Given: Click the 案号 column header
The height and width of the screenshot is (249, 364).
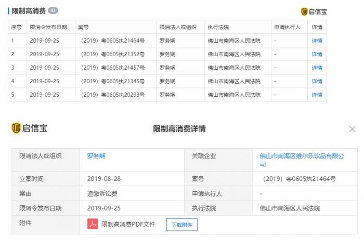Looking at the screenshot, I should [x=83, y=27].
